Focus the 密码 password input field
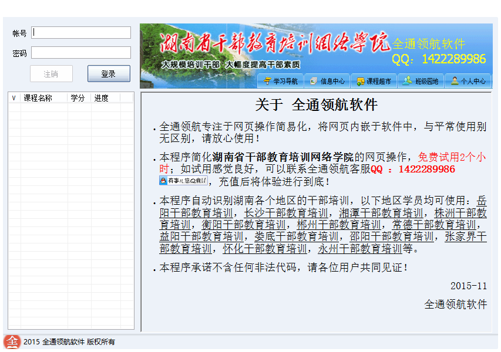Screen dimensions: 501x352 81,53
